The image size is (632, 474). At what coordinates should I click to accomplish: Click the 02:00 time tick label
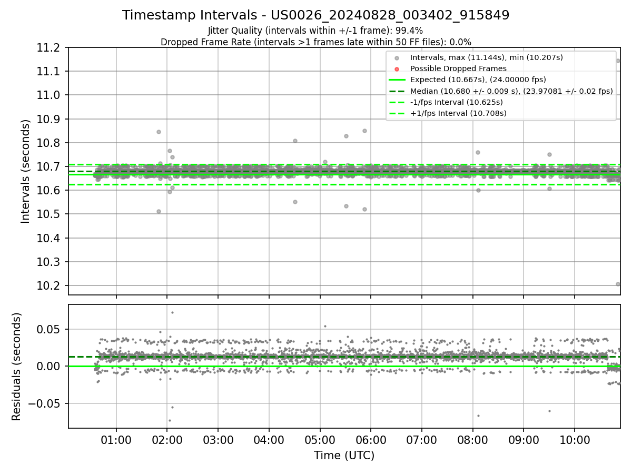point(167,440)
